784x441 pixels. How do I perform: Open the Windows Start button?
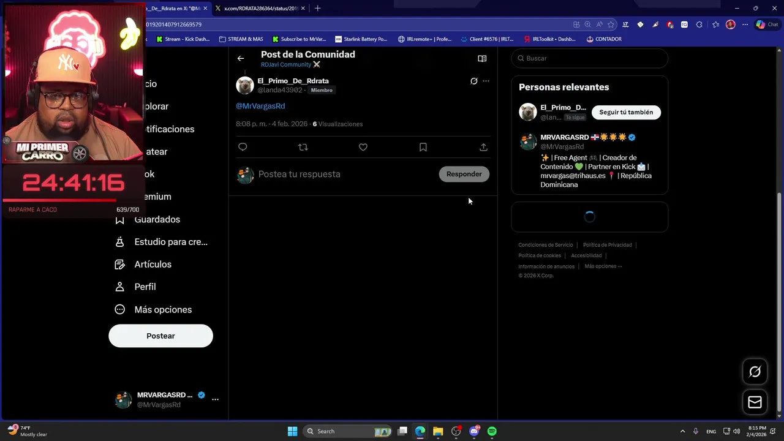click(292, 431)
